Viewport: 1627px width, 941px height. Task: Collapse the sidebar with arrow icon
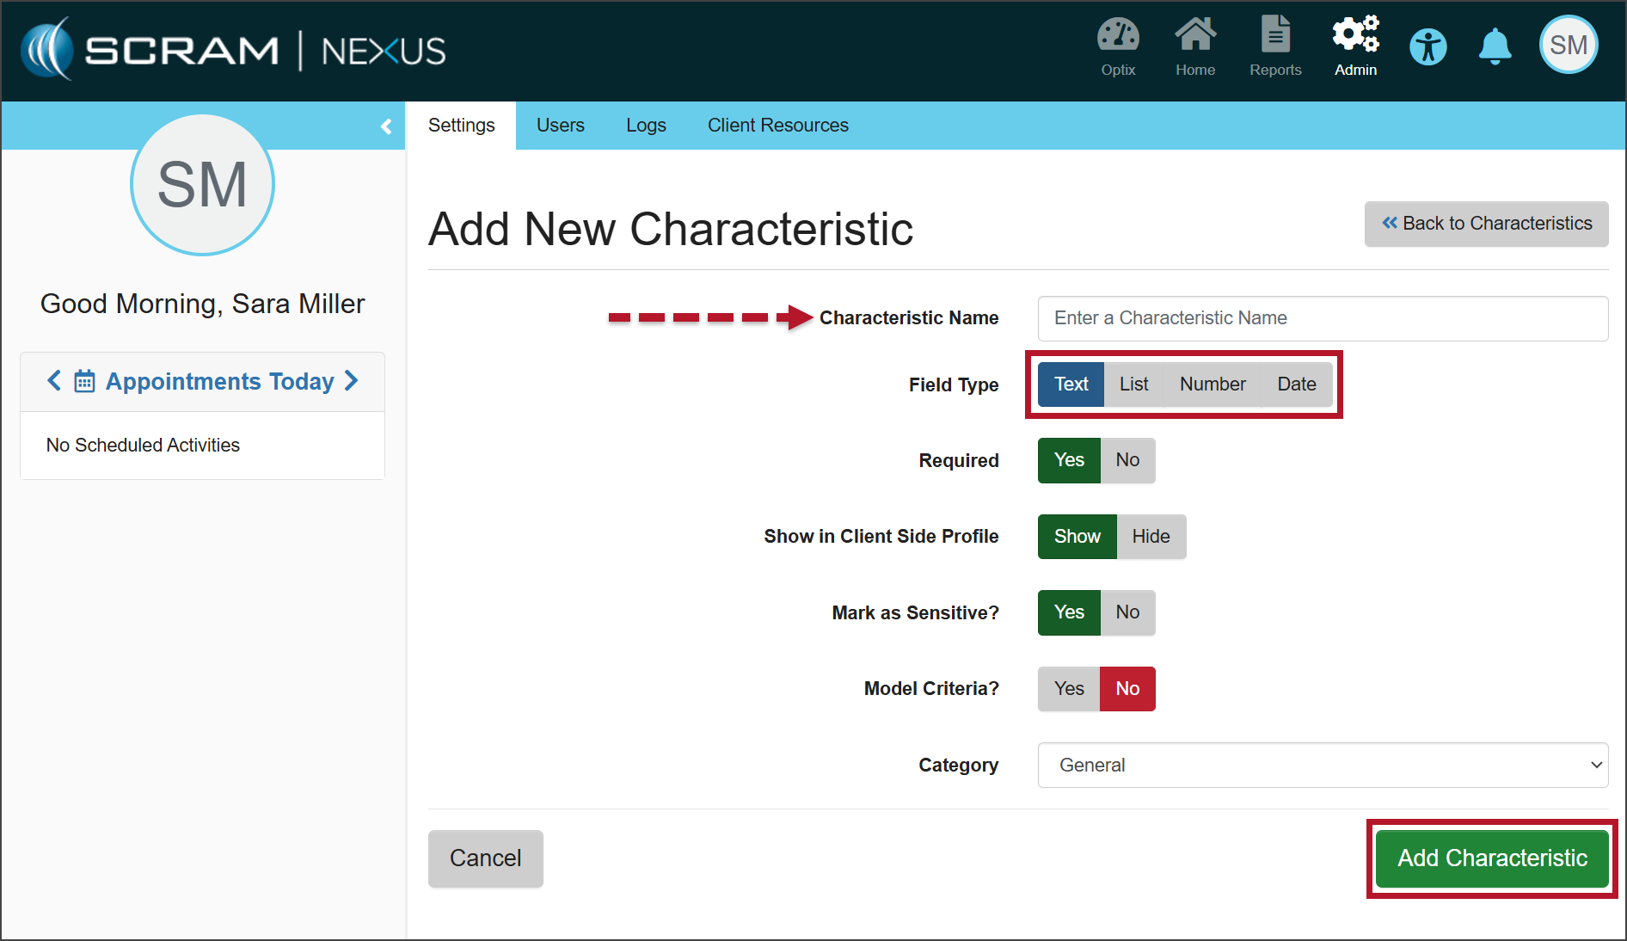[x=386, y=126]
